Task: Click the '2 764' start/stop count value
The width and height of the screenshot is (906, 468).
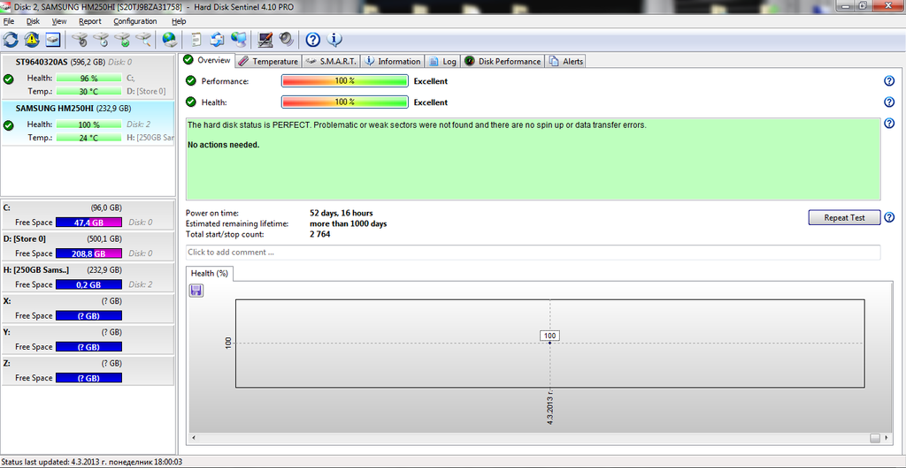Action: click(320, 234)
